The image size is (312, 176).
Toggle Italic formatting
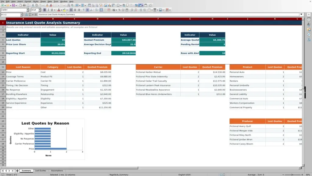pyautogui.click(x=48, y=10)
